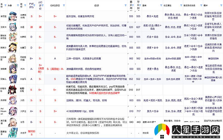This screenshot has height=140, width=223.
Task: Open the filter in the 右三属性 header
Action: [x=181, y=6]
